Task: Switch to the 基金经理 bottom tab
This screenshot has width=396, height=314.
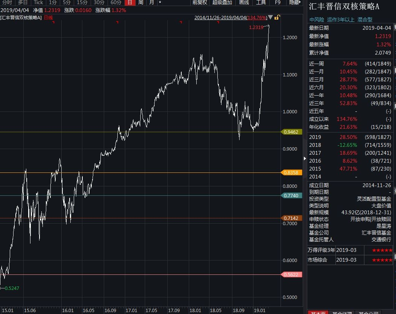Action: click(341, 312)
